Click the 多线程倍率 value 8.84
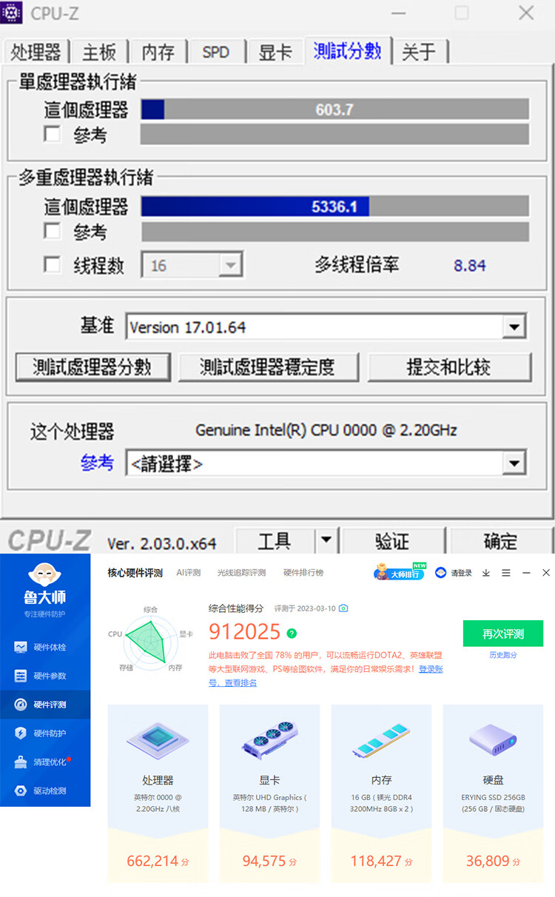Screen dimensions: 555x897 pyautogui.click(x=470, y=265)
